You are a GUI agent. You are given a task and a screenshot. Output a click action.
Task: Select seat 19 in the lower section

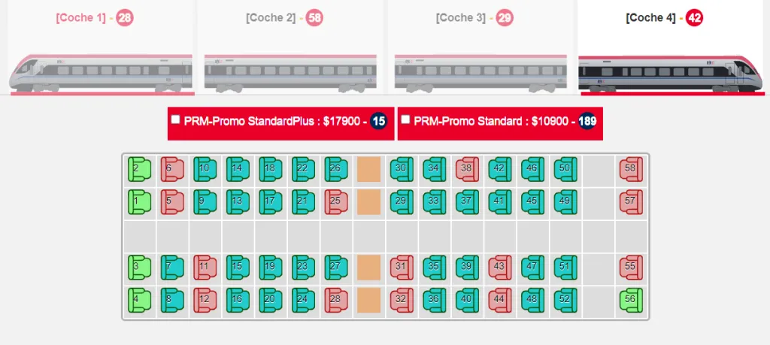(271, 267)
